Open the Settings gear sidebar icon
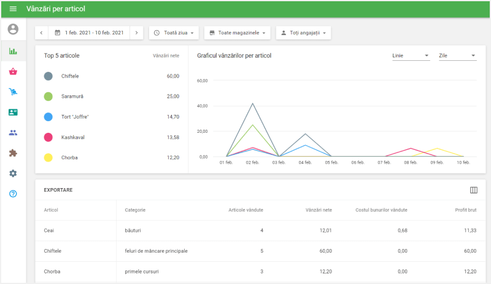The height and width of the screenshot is (284, 491). [x=13, y=173]
